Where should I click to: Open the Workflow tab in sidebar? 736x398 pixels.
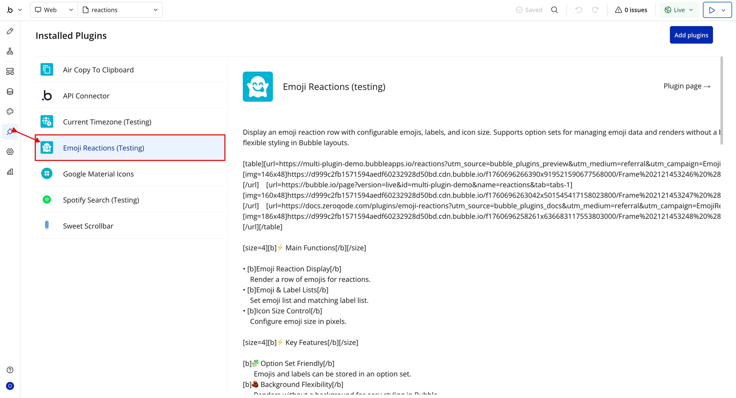pyautogui.click(x=10, y=51)
